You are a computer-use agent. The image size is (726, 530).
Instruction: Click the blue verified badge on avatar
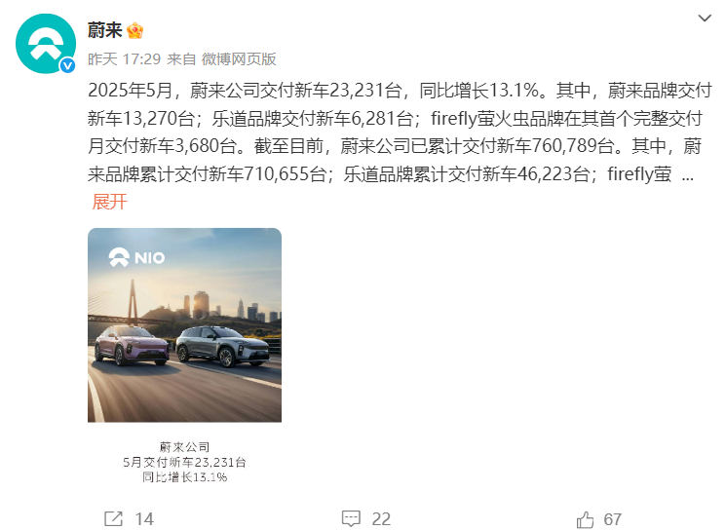click(67, 65)
